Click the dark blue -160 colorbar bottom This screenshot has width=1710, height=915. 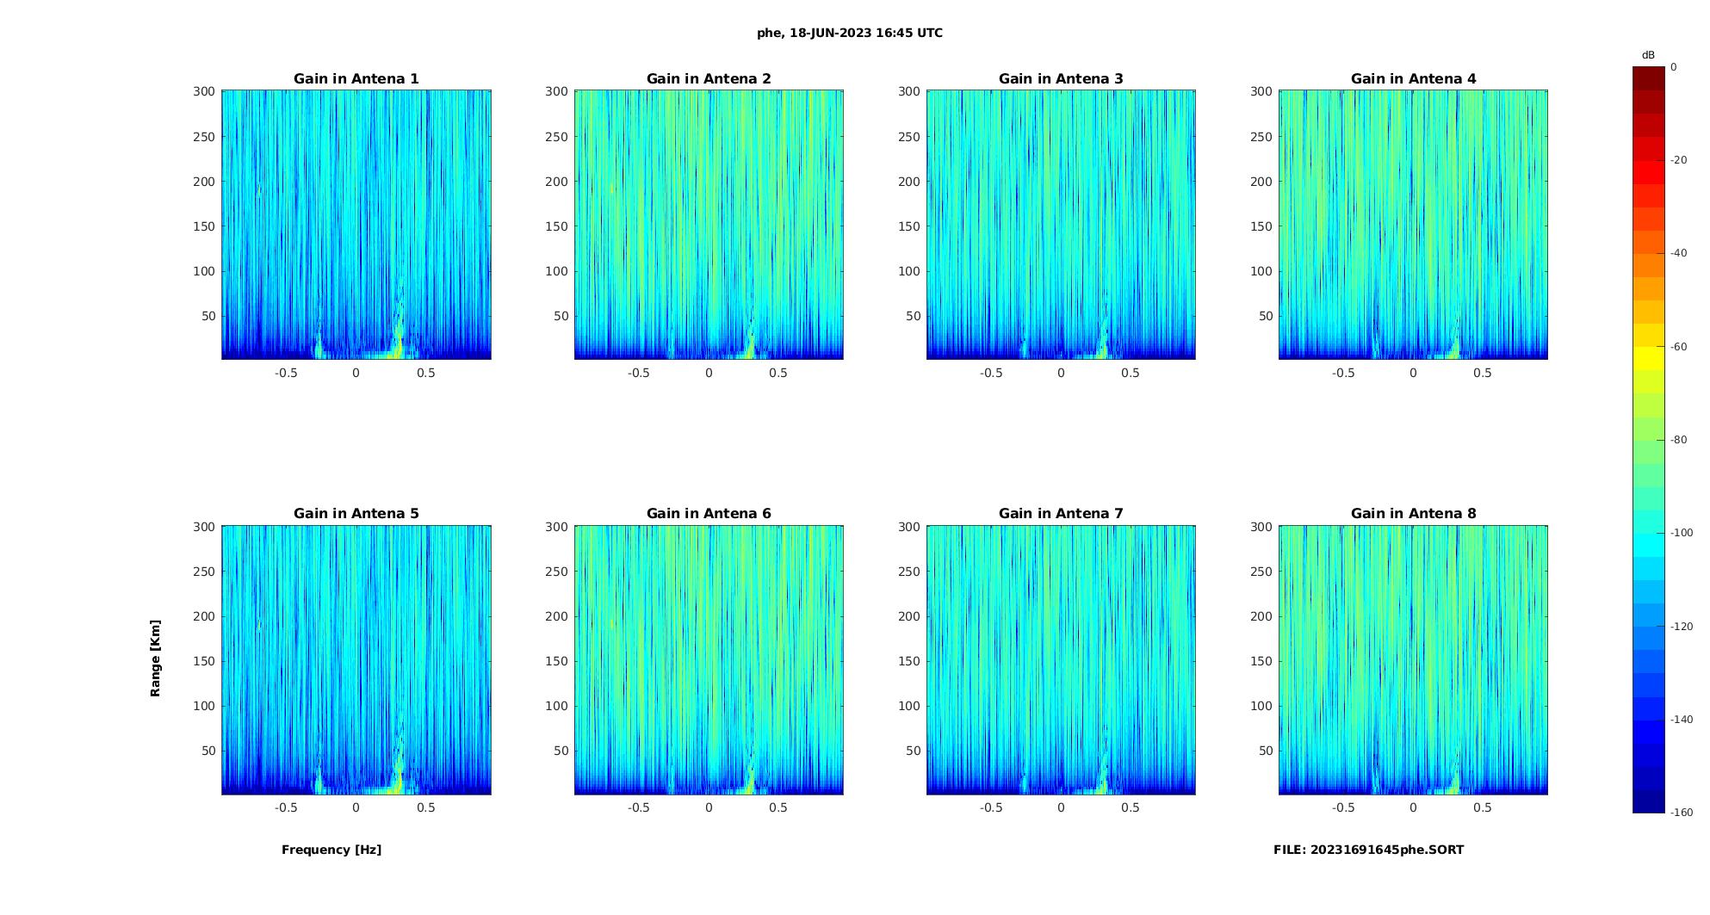tap(1648, 801)
